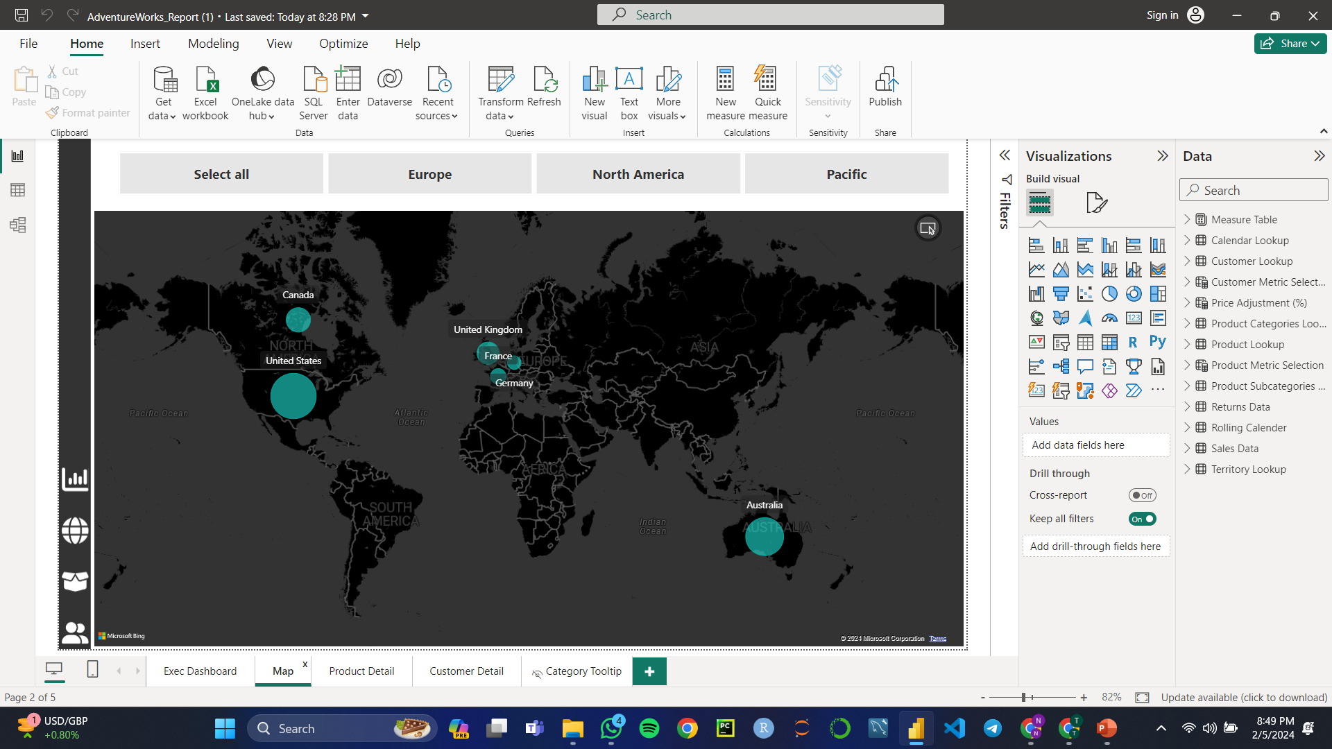This screenshot has height=749, width=1332.
Task: Toggle Keep all filters switch
Action: tap(1142, 519)
